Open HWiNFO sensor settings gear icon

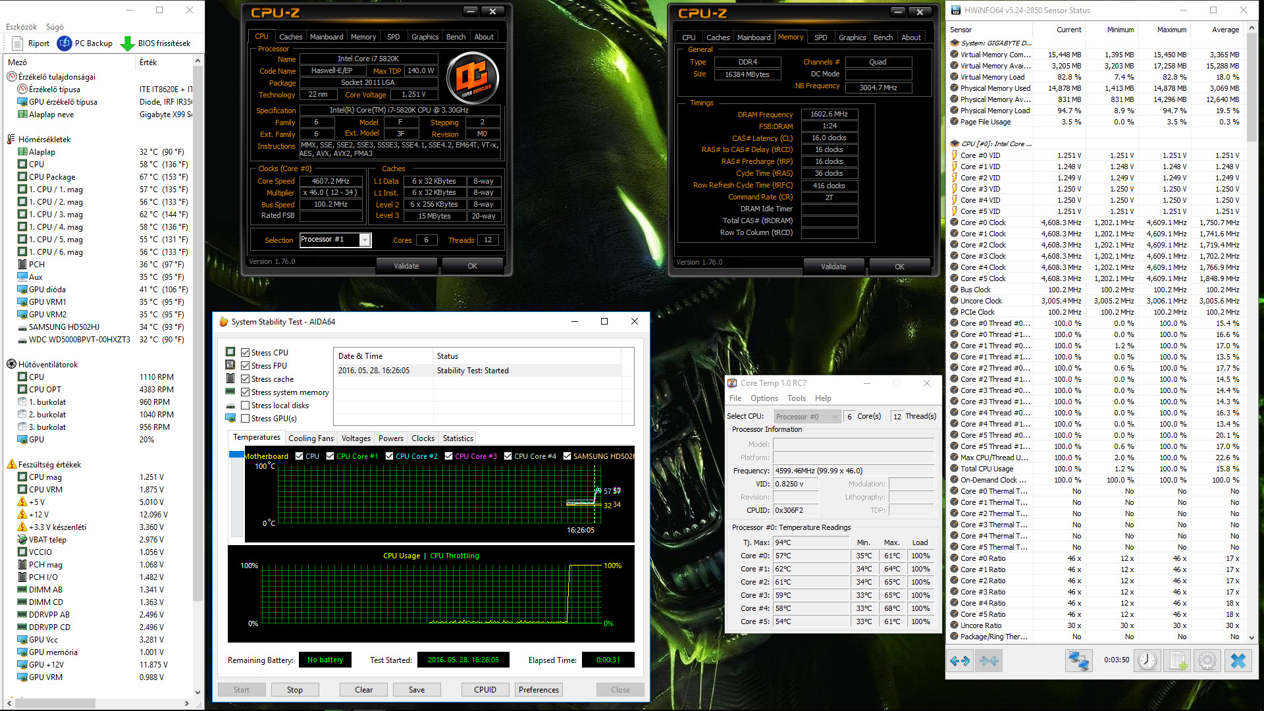[1207, 660]
